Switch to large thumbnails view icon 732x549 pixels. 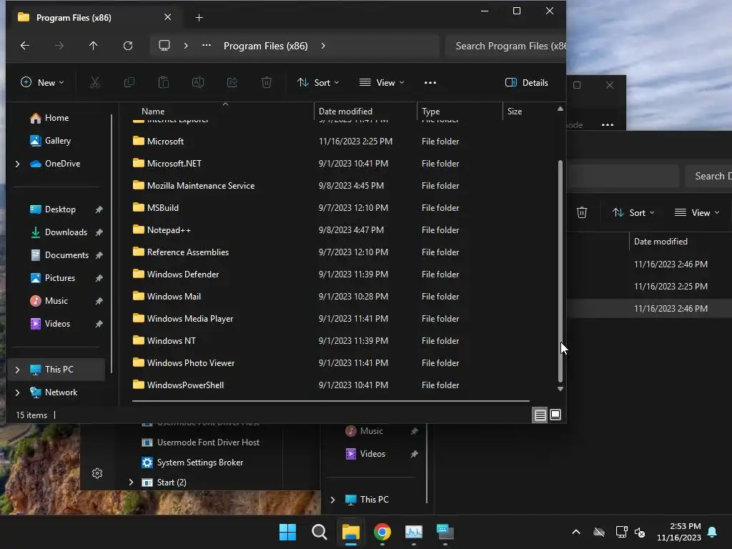555,415
